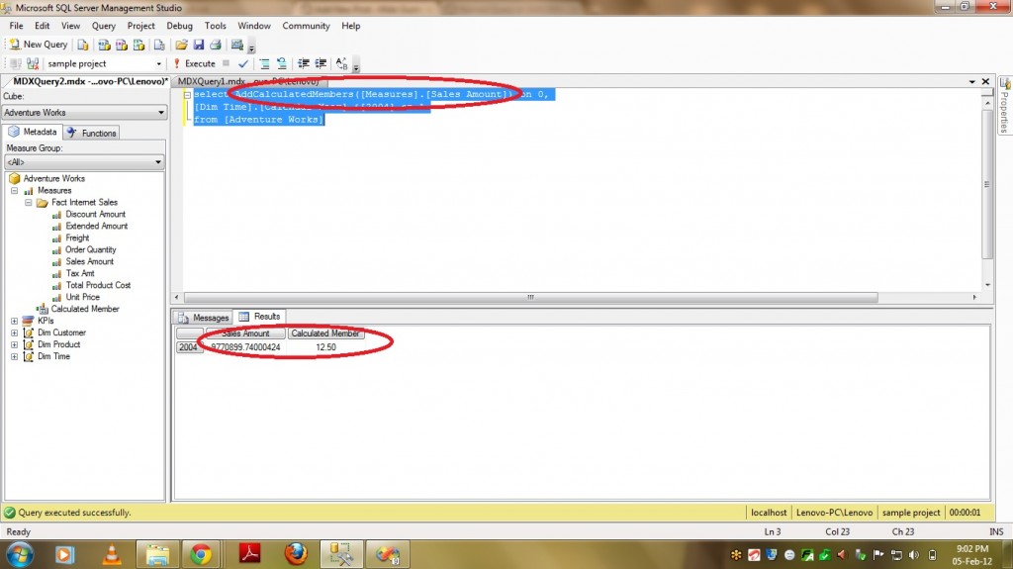Open the Query menu
Viewport: 1013px width, 569px height.
pos(104,26)
